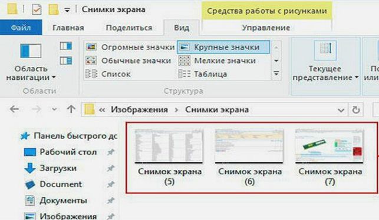Viewport: 379px width, 220px height.
Task: Click the properties icon in title bar
Action: tap(37, 9)
